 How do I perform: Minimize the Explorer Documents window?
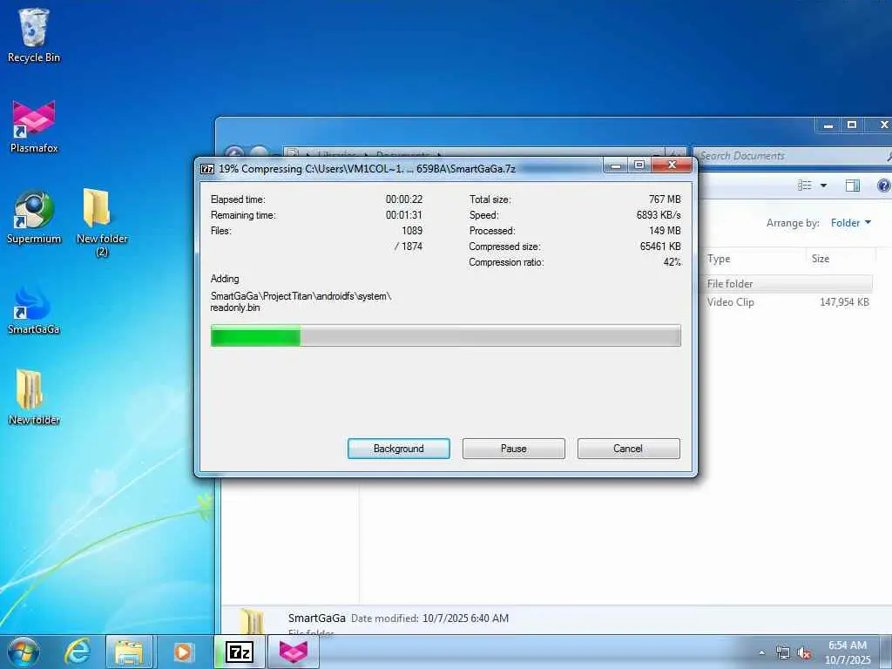828,125
